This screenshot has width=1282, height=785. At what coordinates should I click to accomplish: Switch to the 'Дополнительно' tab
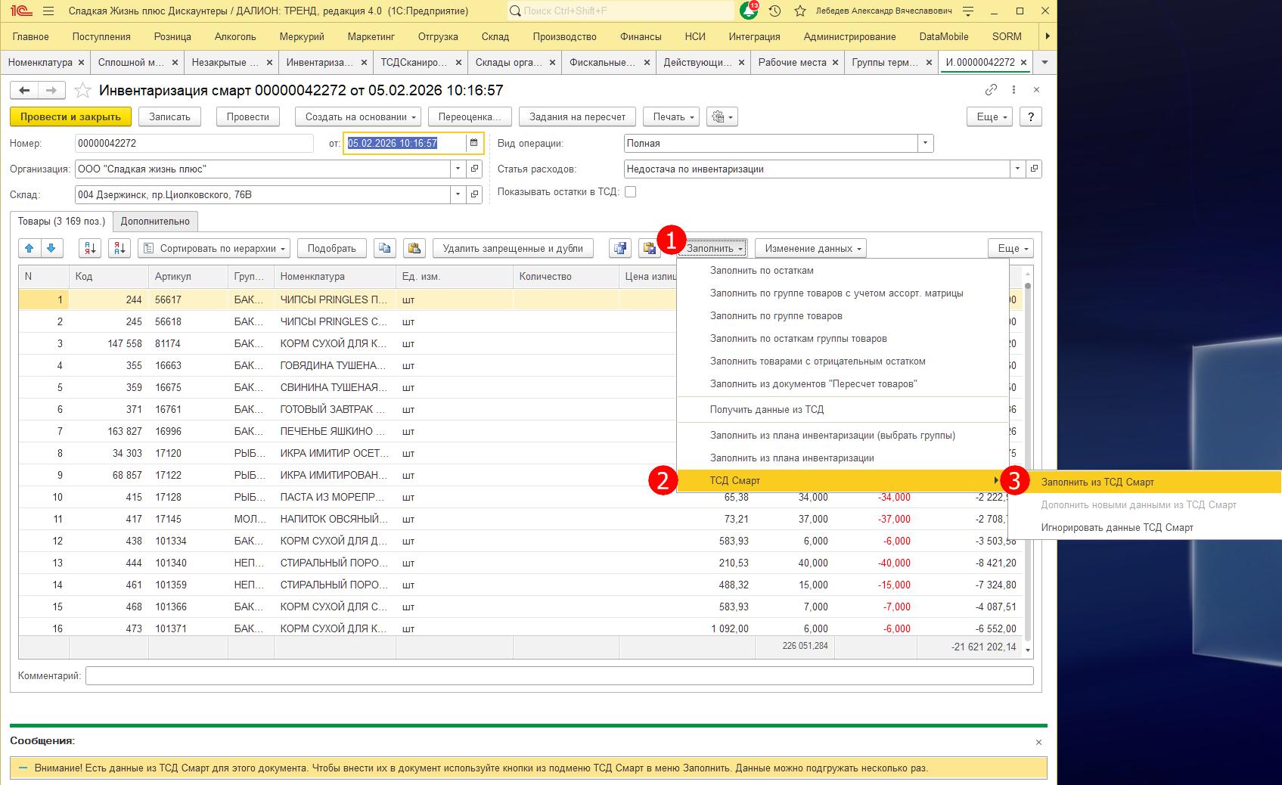(155, 221)
